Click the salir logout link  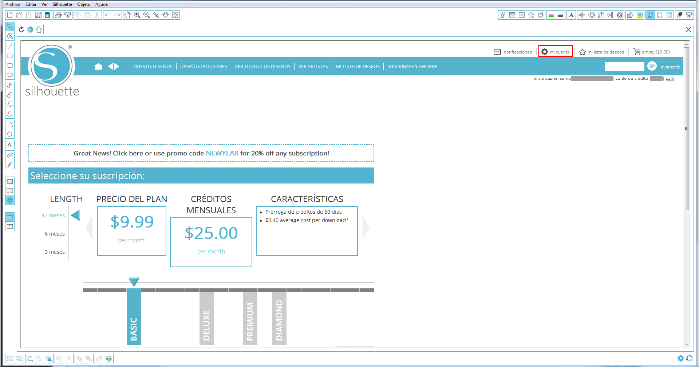pyautogui.click(x=670, y=79)
